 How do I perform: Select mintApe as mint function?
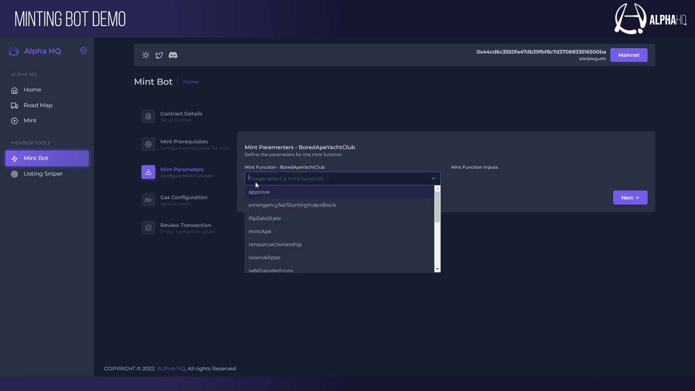click(x=339, y=231)
